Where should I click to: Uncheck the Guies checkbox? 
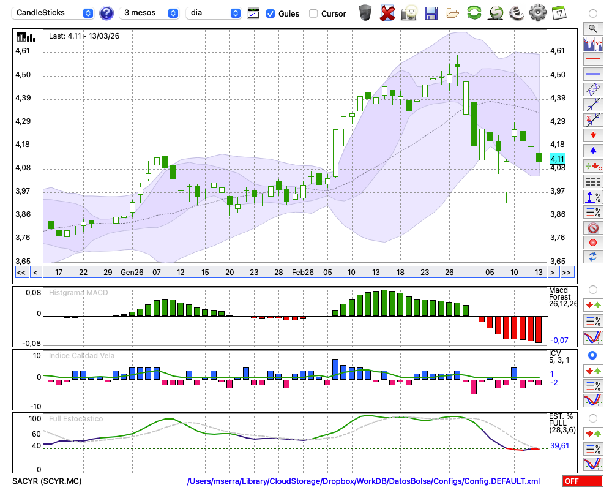click(271, 13)
